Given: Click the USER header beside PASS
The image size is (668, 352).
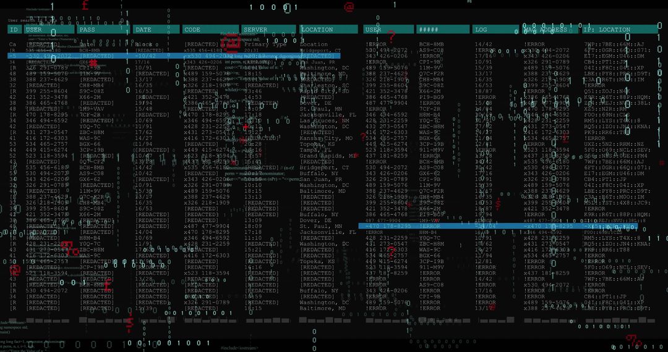Looking at the screenshot, I should (49, 30).
